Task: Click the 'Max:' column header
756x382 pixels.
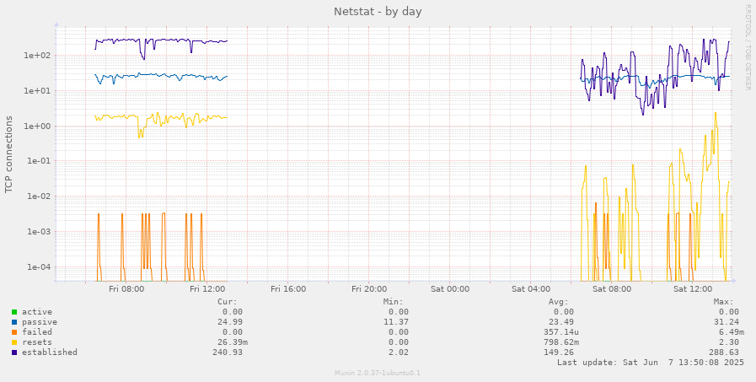Action: pos(724,302)
